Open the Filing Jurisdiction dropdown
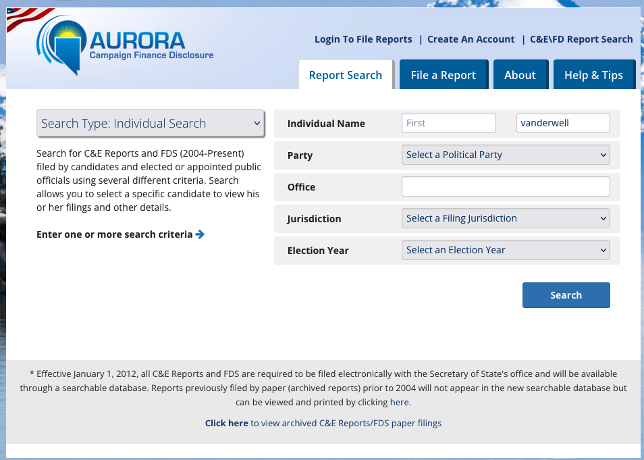Image resolution: width=644 pixels, height=460 pixels. pos(506,218)
